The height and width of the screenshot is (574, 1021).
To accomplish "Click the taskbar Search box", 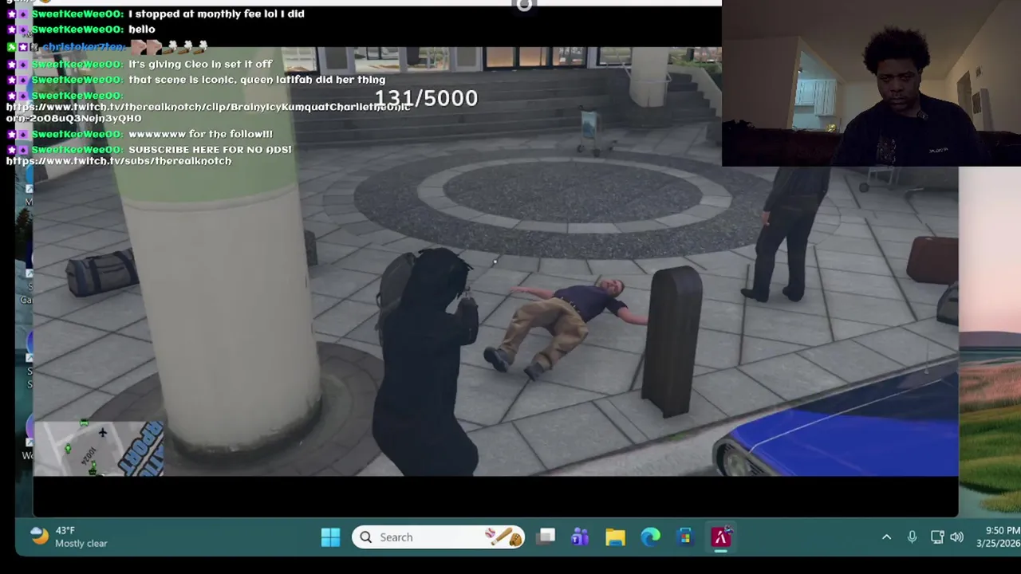I will click(438, 537).
